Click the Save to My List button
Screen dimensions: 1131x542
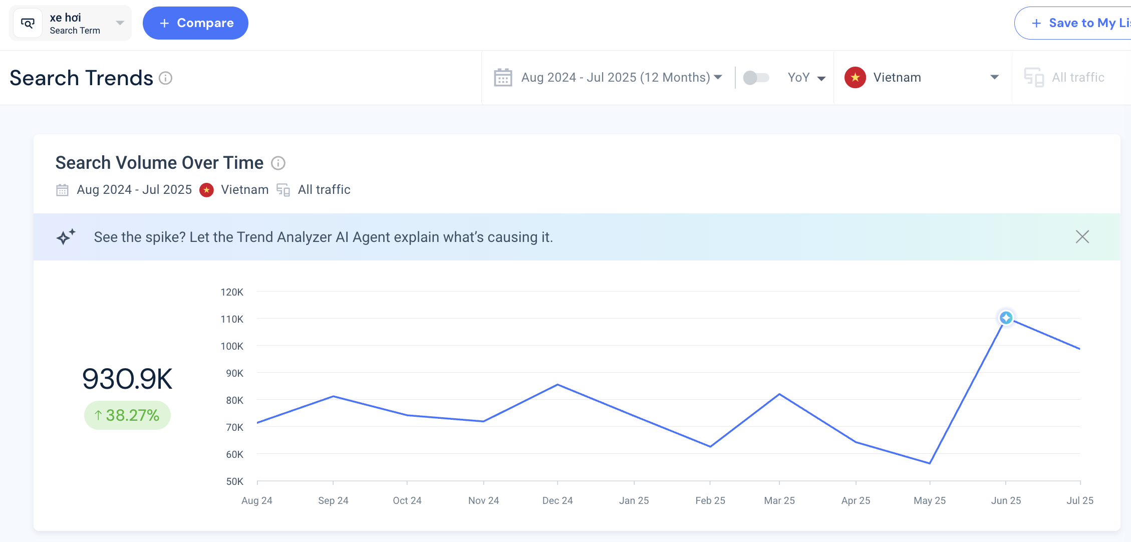pyautogui.click(x=1072, y=23)
